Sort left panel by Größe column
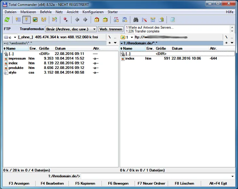 (x=46, y=48)
